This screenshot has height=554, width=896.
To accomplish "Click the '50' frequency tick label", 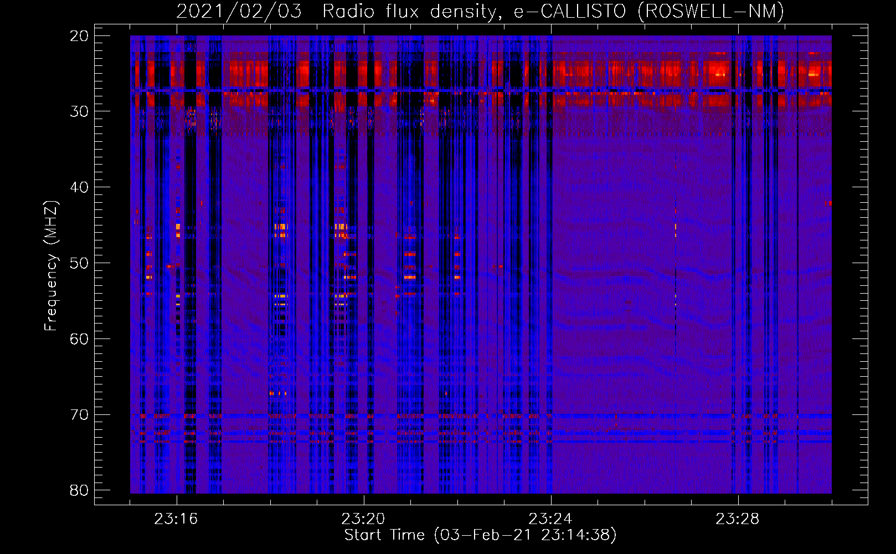I will pyautogui.click(x=79, y=263).
